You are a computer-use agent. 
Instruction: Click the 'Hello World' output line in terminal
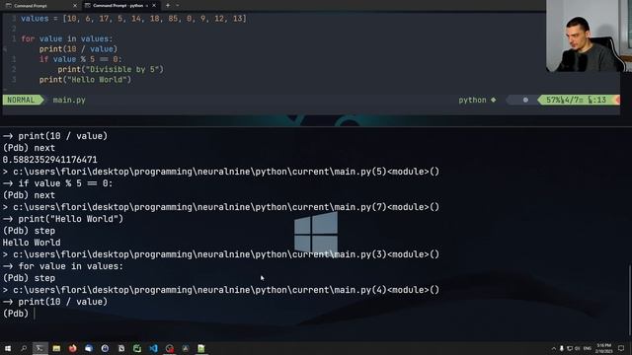click(32, 243)
